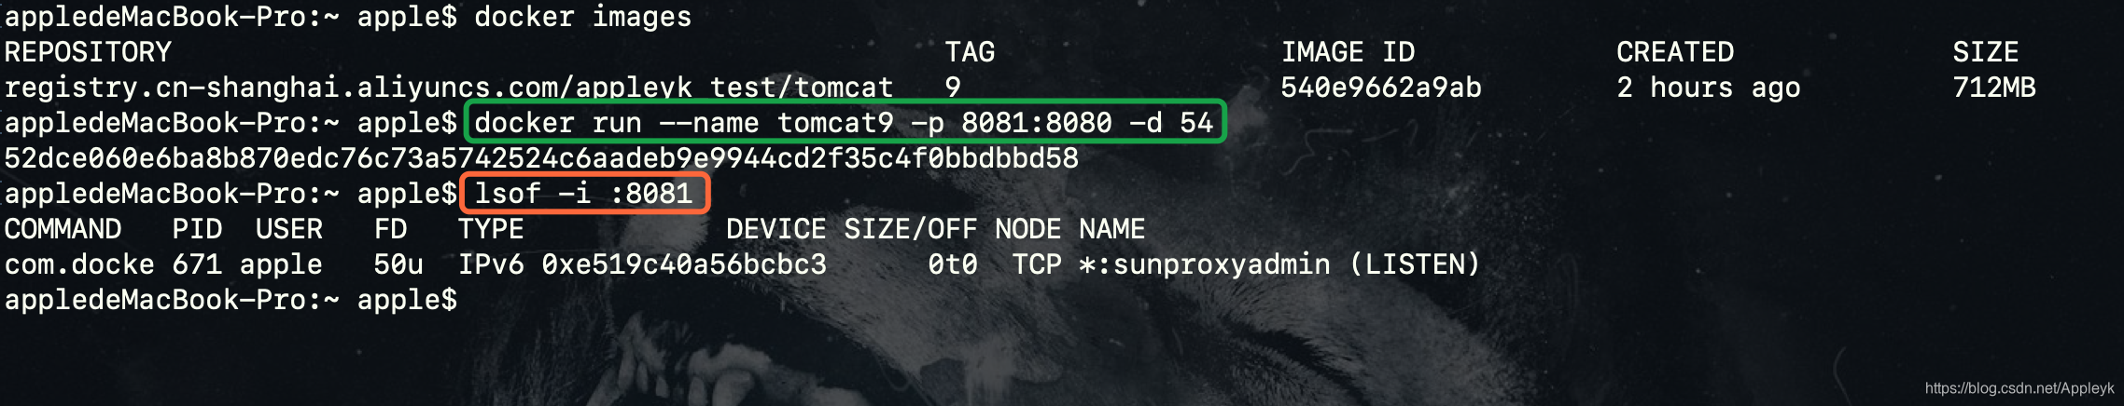
Task: Click the SIZE column header
Action: [1986, 52]
